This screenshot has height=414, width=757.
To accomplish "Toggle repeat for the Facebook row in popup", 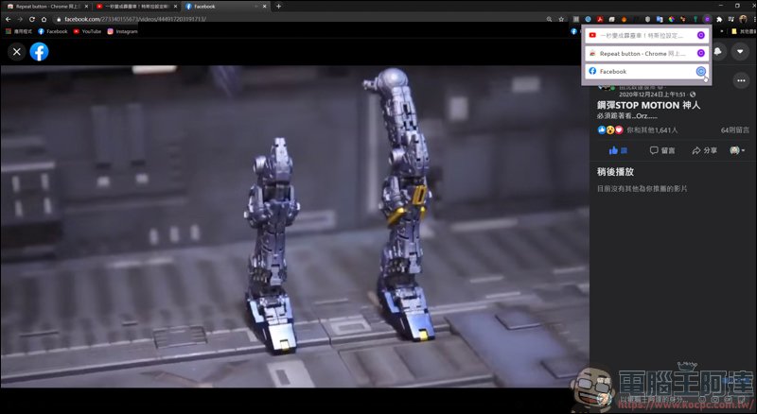I will coord(701,72).
